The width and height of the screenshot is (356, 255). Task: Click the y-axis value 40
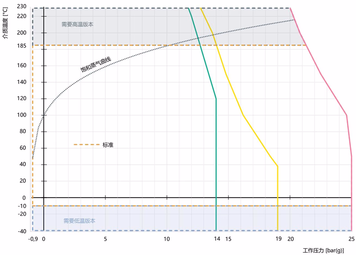23,164
